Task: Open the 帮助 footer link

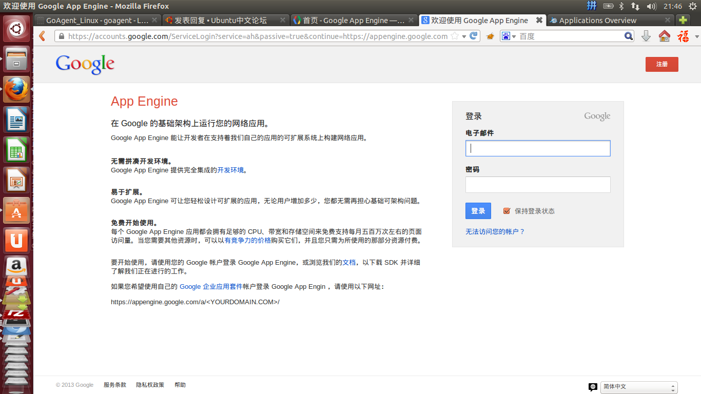Action: (180, 385)
